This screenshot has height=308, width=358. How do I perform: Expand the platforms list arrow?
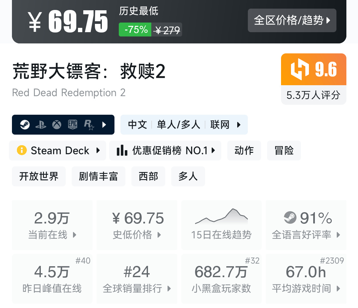(x=104, y=125)
